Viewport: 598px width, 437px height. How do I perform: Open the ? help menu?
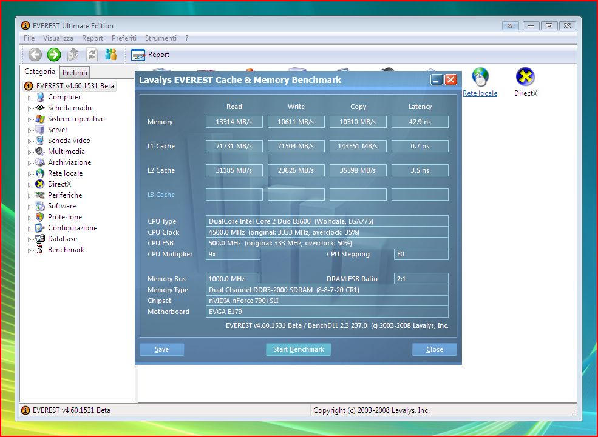pyautogui.click(x=186, y=38)
